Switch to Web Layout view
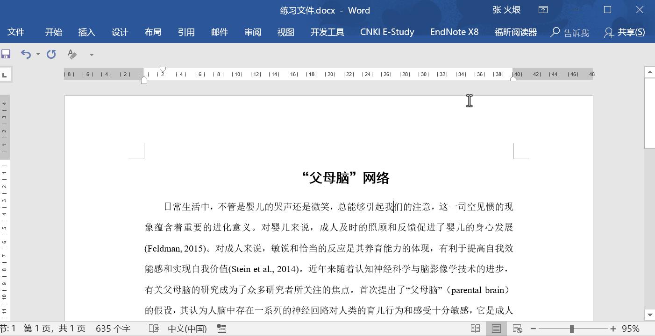 517,329
